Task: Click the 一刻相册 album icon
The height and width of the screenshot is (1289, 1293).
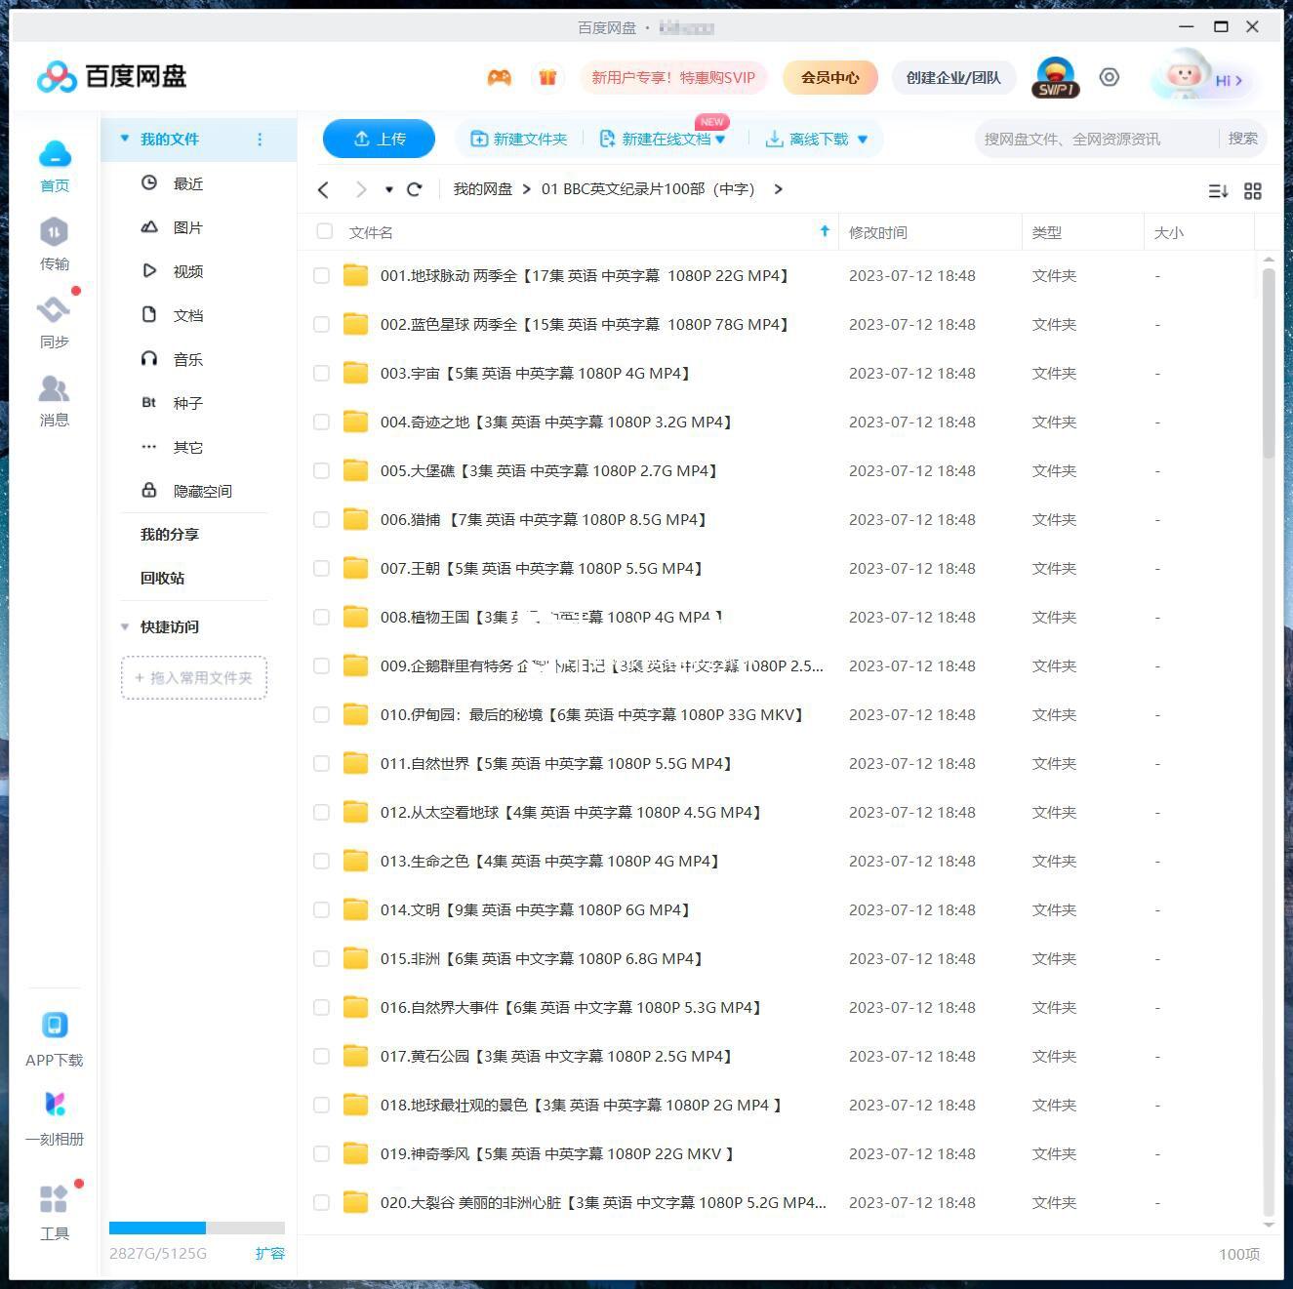Action: [55, 1106]
